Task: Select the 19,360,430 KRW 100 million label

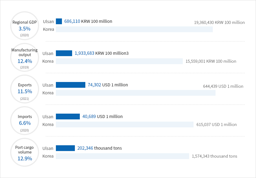Action: 219,23
